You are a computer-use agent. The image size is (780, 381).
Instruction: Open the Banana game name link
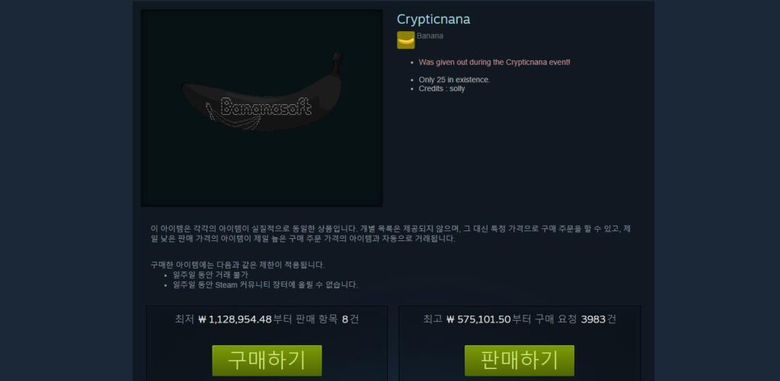[430, 36]
